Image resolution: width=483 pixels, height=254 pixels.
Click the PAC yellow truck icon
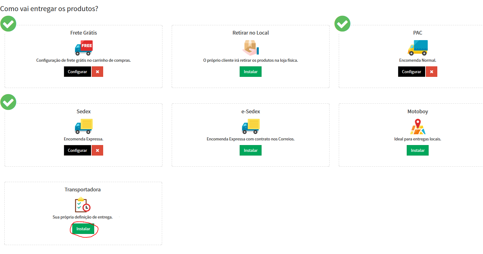click(418, 48)
